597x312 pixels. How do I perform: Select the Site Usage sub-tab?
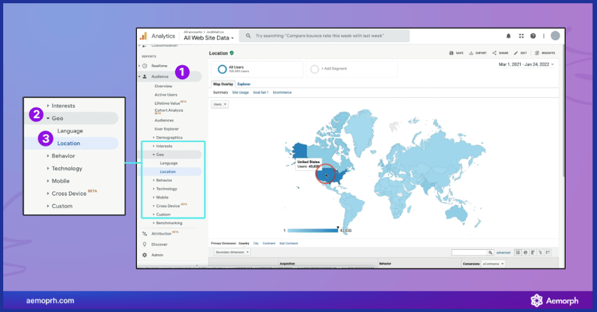point(240,93)
